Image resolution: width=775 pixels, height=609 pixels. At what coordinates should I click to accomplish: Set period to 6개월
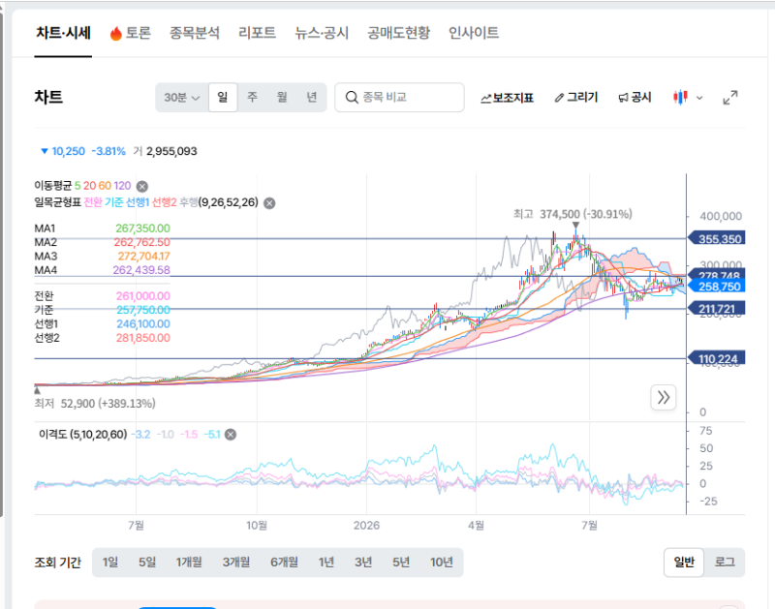coord(284,563)
